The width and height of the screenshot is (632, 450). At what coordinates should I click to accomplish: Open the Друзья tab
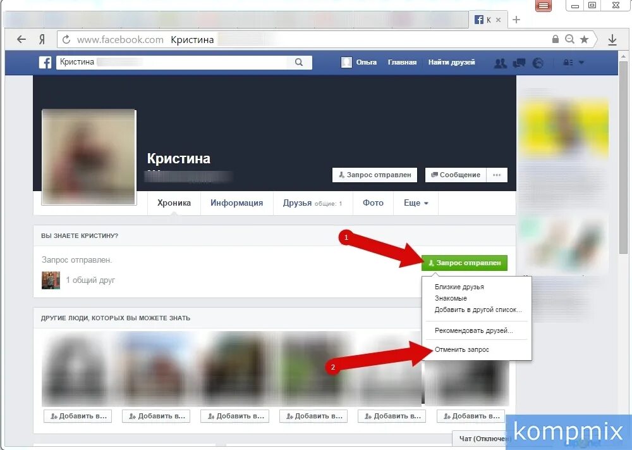[x=312, y=203]
